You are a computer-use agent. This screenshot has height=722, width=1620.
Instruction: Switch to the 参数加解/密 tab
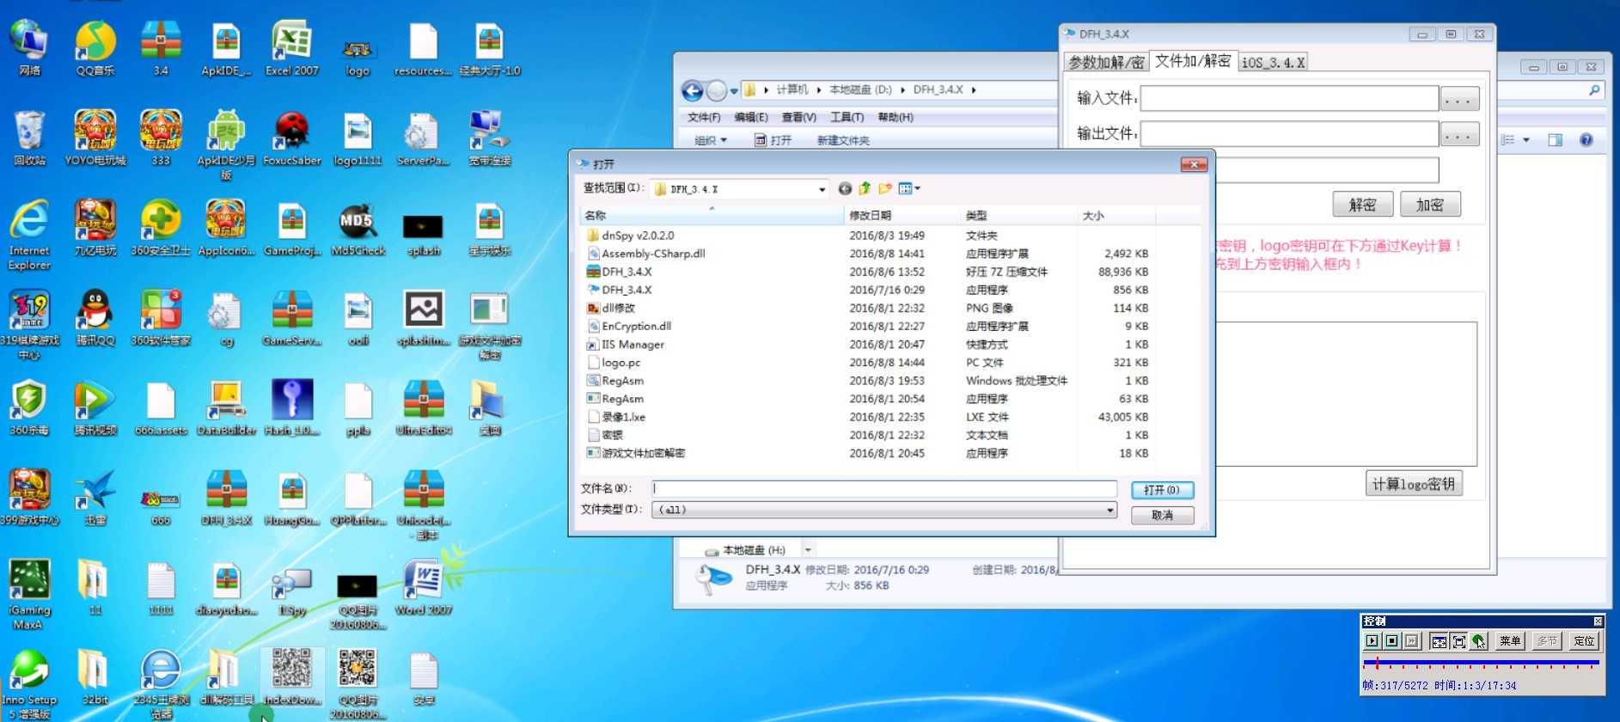(1106, 62)
